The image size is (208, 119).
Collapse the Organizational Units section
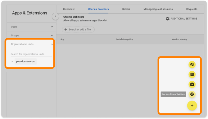tap(52, 44)
